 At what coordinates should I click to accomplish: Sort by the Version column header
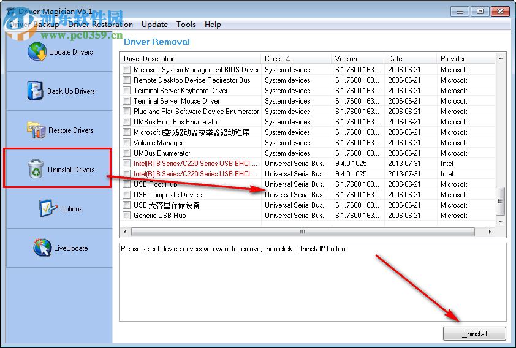coord(358,59)
